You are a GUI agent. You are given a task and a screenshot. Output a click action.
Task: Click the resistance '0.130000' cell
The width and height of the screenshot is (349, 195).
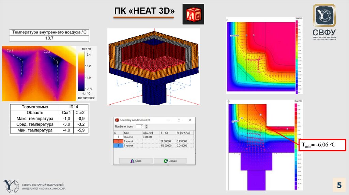tap(185, 141)
